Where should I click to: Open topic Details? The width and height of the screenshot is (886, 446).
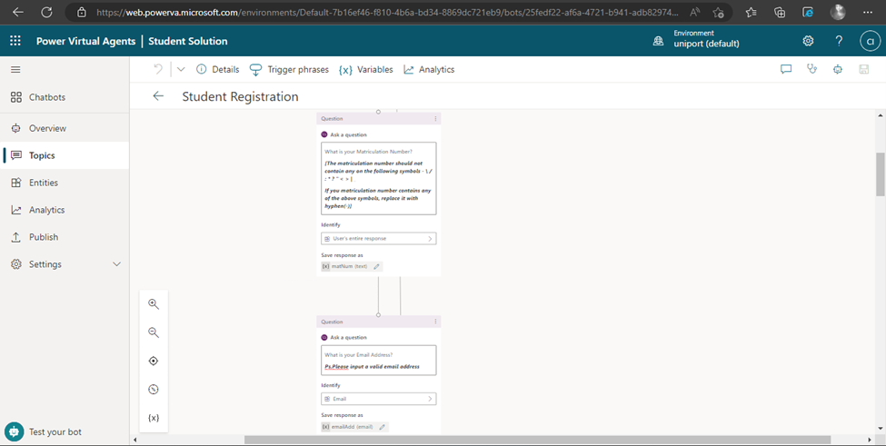click(217, 69)
